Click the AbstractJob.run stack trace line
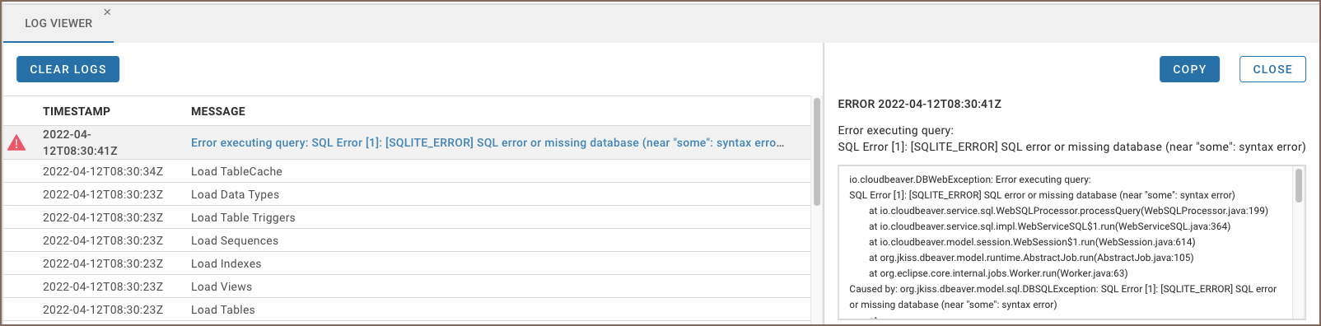 [1031, 258]
